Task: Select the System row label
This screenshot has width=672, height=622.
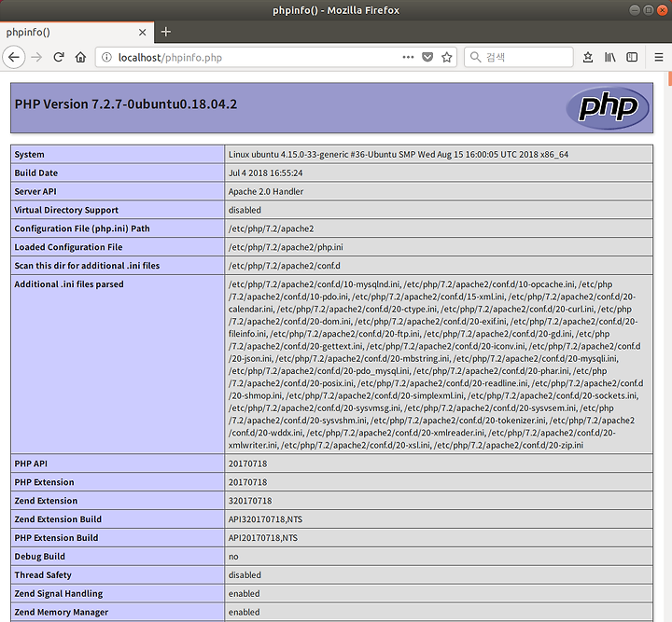Action: coord(29,155)
